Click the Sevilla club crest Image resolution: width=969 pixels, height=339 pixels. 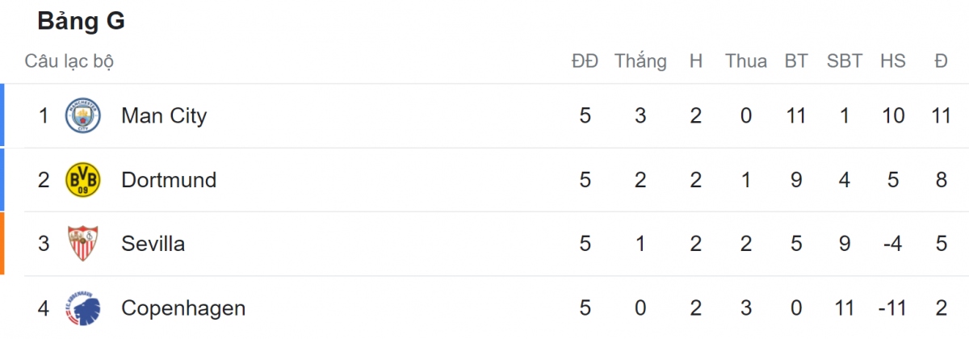coord(82,244)
